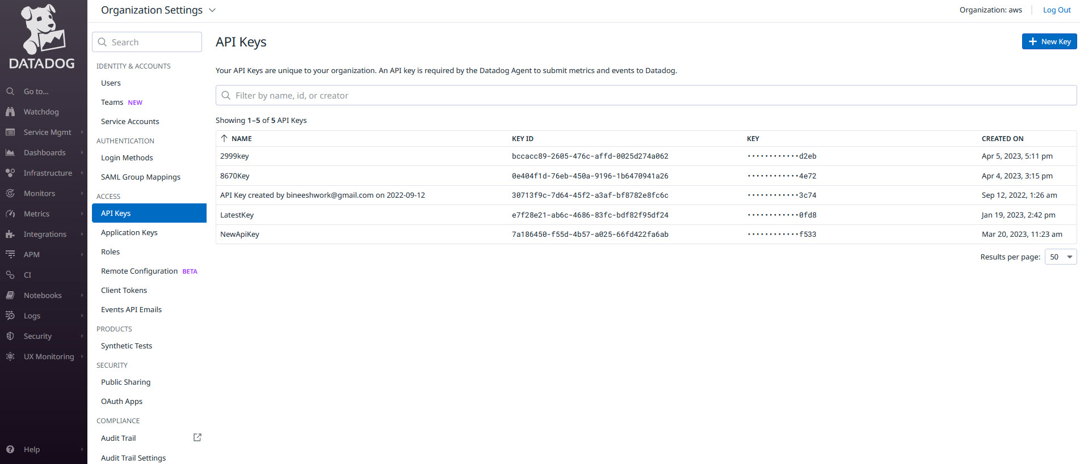Open Users settings page

111,83
